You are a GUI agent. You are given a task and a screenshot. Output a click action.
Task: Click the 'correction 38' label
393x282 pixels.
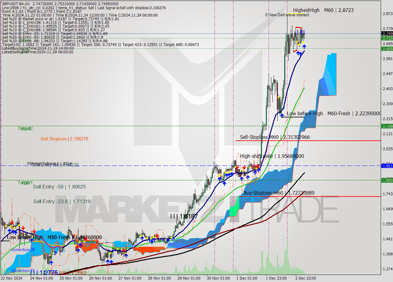(23, 250)
